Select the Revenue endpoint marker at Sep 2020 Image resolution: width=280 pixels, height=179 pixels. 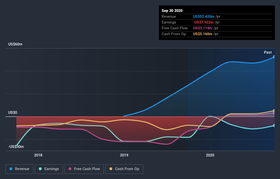274,57
